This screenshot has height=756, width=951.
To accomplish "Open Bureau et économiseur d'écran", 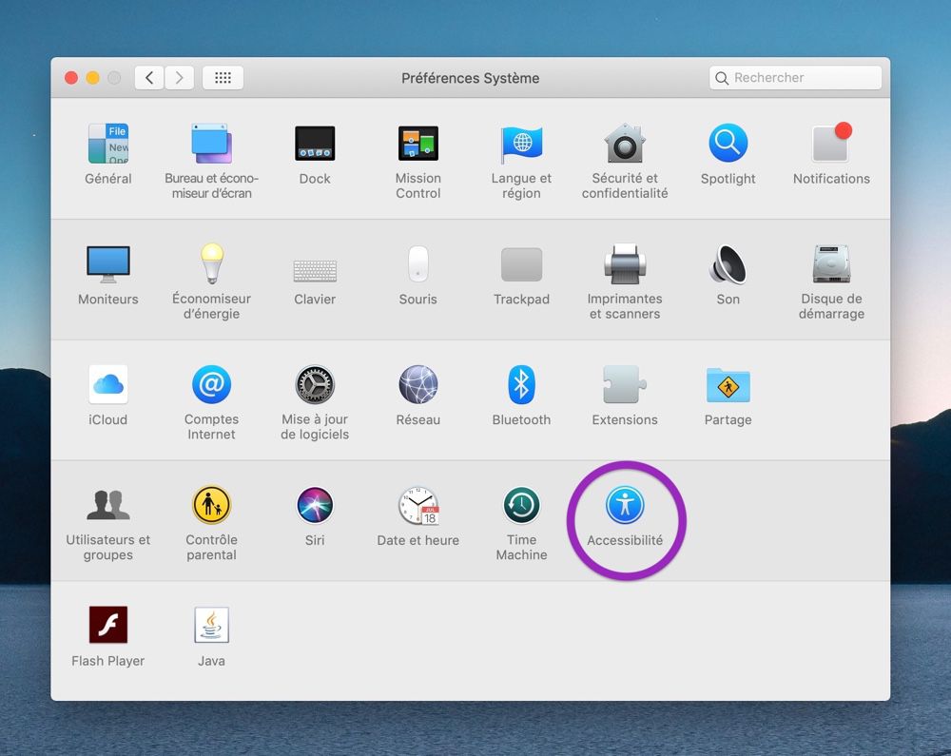I will point(211,144).
